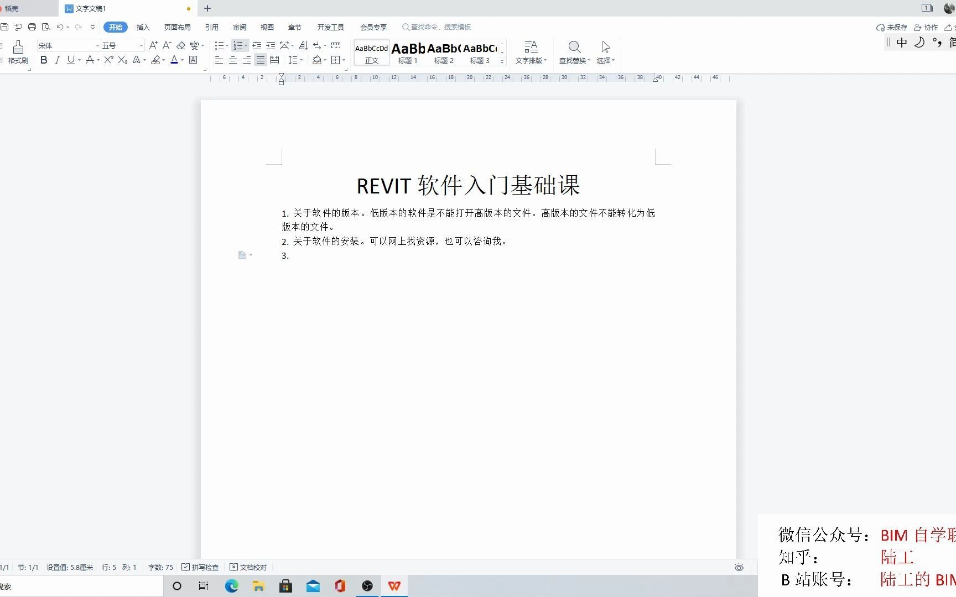Pick font color with the A swatch
This screenshot has width=956, height=597.
coord(174,60)
